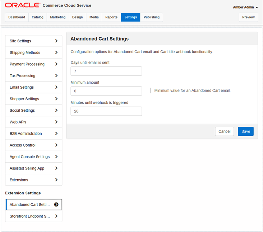This screenshot has width=263, height=232.
Task: Open Email Settings in the sidebar
Action: pyautogui.click(x=34, y=87)
